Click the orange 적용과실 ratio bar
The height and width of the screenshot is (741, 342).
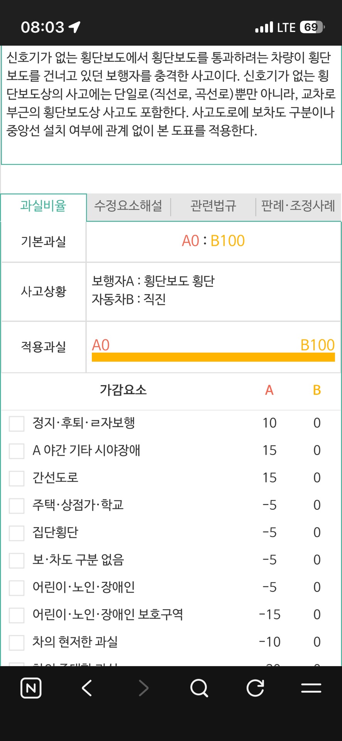coord(213,357)
